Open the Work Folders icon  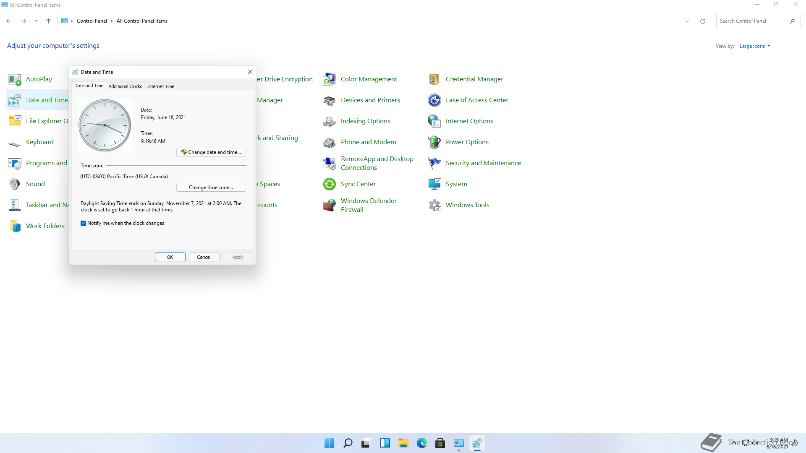15,226
